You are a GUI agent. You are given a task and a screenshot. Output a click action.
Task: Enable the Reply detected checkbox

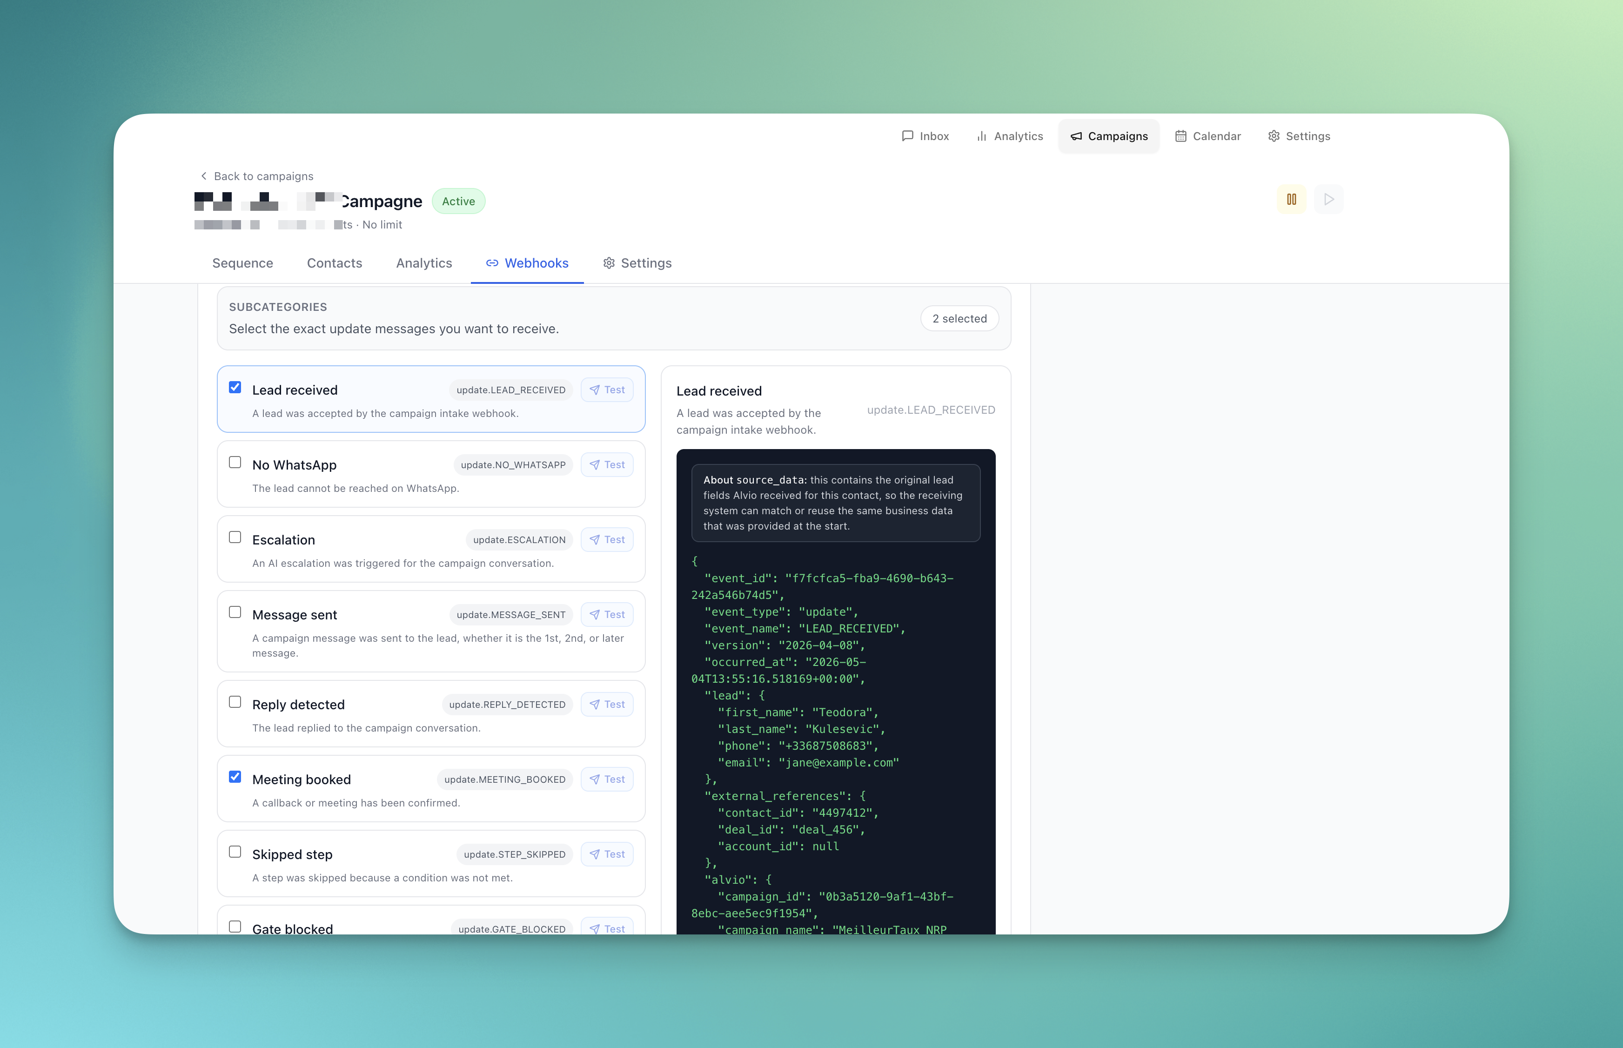click(235, 702)
